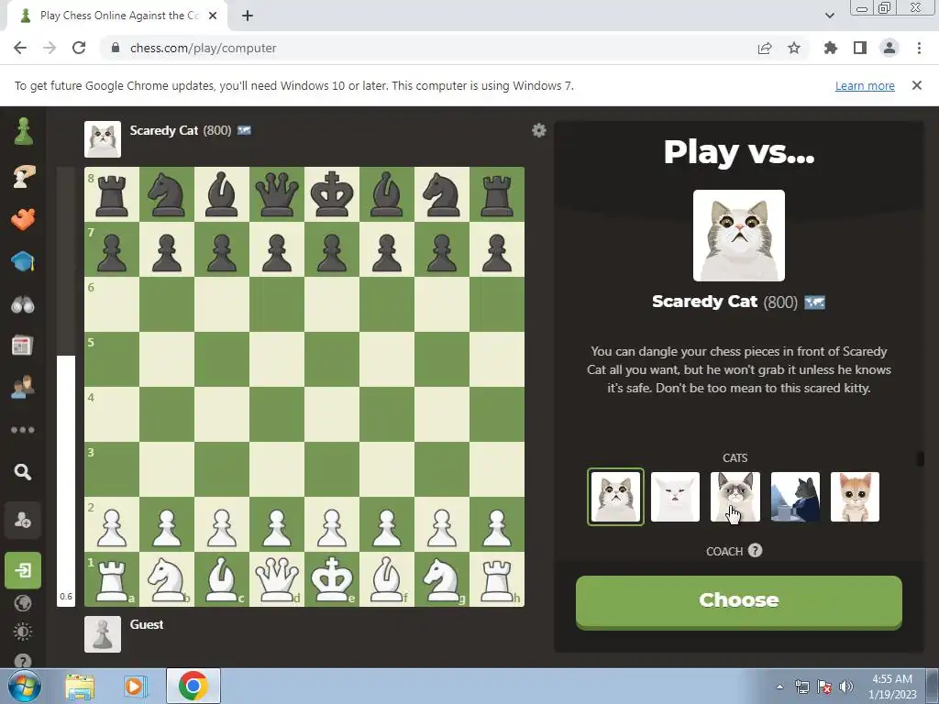Open the Play hand-with-pawn sidebar icon
Image resolution: width=939 pixels, height=704 pixels.
click(x=23, y=177)
